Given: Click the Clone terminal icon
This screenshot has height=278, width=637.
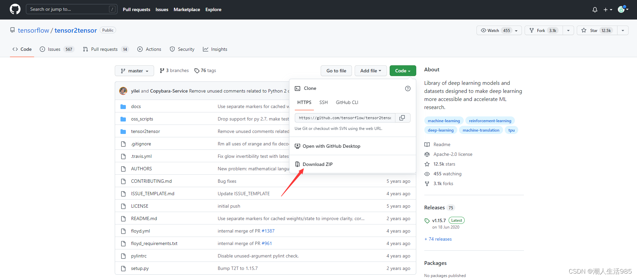Looking at the screenshot, I should tap(297, 89).
